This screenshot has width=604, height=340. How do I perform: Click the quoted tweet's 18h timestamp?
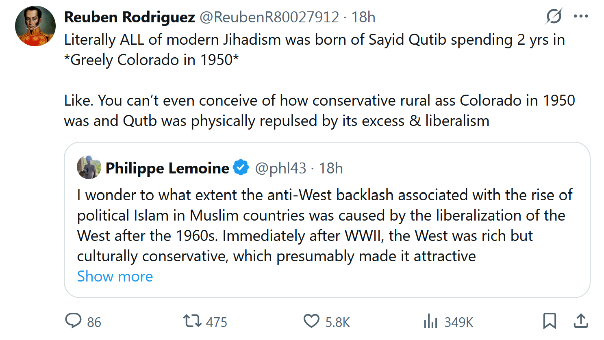(x=330, y=168)
